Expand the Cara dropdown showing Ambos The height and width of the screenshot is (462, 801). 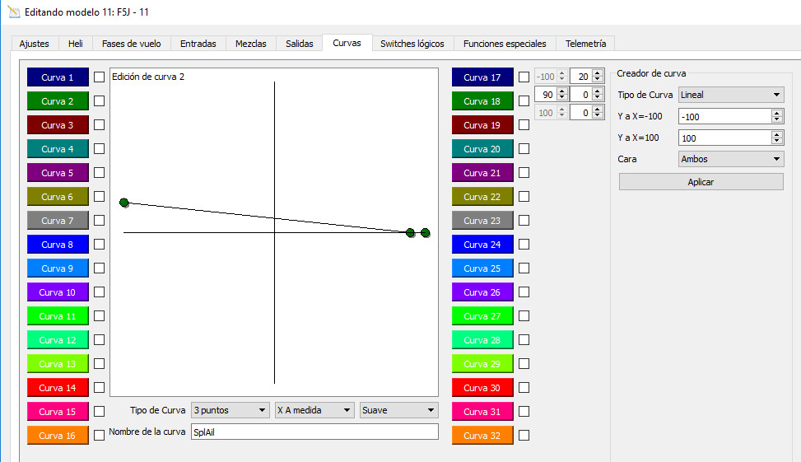(730, 159)
